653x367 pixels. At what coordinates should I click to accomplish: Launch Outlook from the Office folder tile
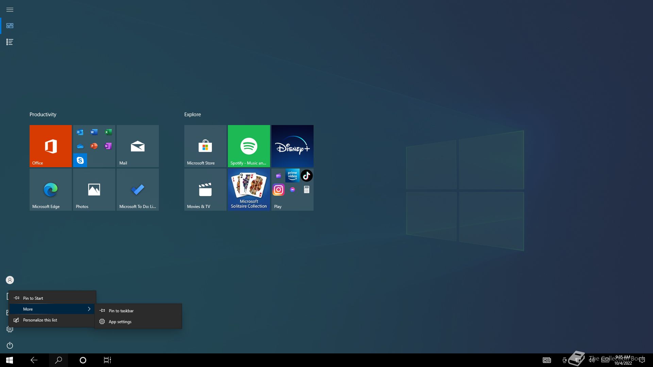point(80,132)
